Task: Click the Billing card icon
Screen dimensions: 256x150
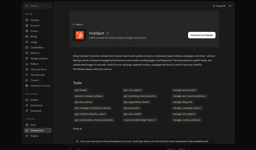Action: 27,36
